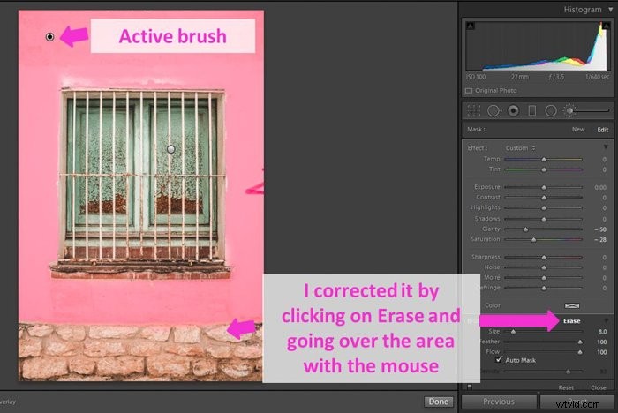Click the 22 mm focal length text
The width and height of the screenshot is (618, 413).
coord(520,77)
